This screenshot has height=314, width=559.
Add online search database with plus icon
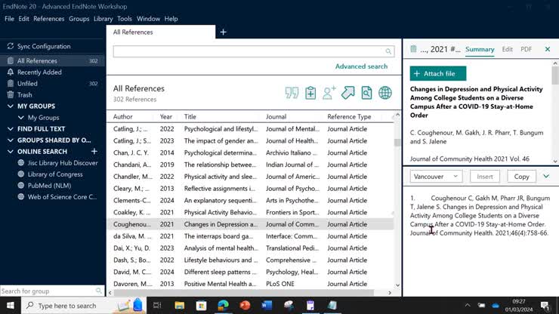tap(94, 152)
